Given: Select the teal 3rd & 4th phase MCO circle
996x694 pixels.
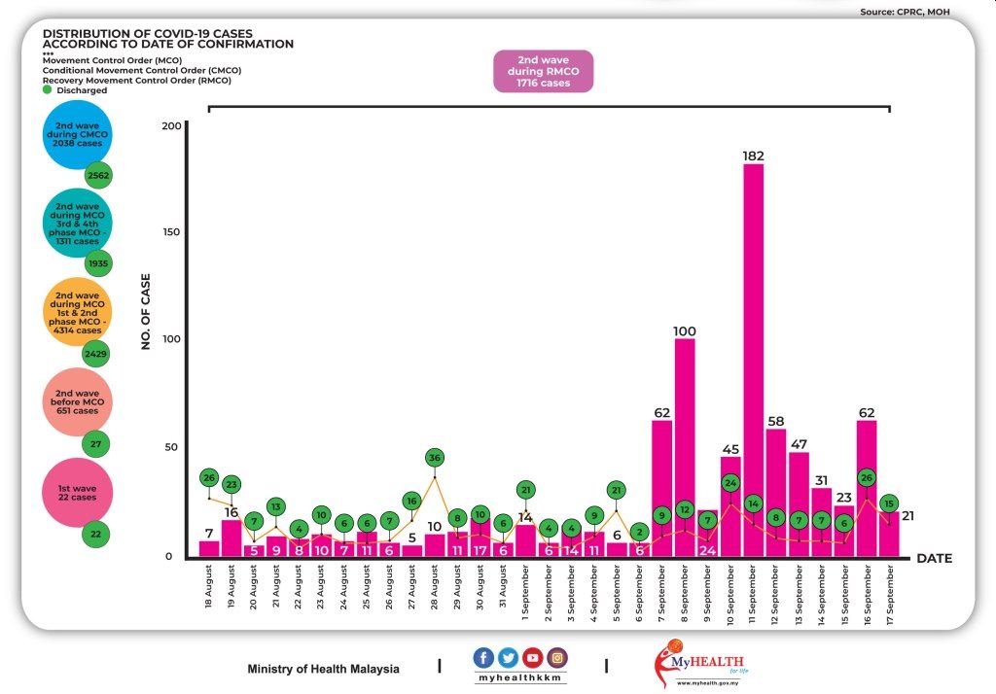Looking at the screenshot, I should click(x=76, y=223).
